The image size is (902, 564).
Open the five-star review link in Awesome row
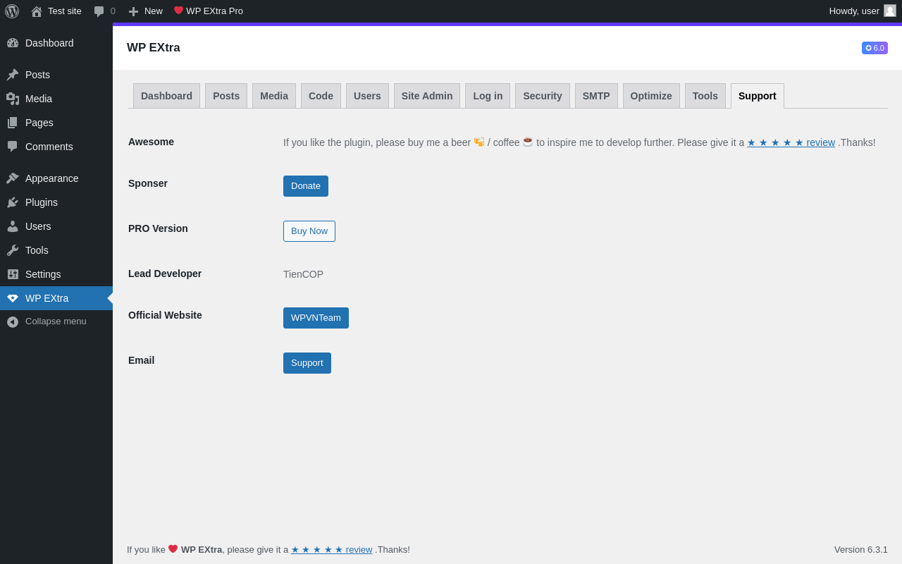pos(791,142)
